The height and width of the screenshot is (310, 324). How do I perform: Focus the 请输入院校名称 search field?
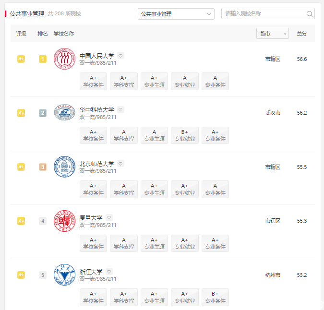pos(264,13)
